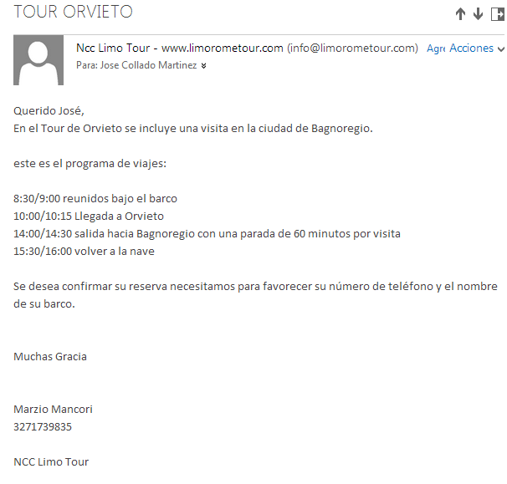The height and width of the screenshot is (484, 507).
Task: Click the phone number 3271739835
Action: (x=43, y=427)
